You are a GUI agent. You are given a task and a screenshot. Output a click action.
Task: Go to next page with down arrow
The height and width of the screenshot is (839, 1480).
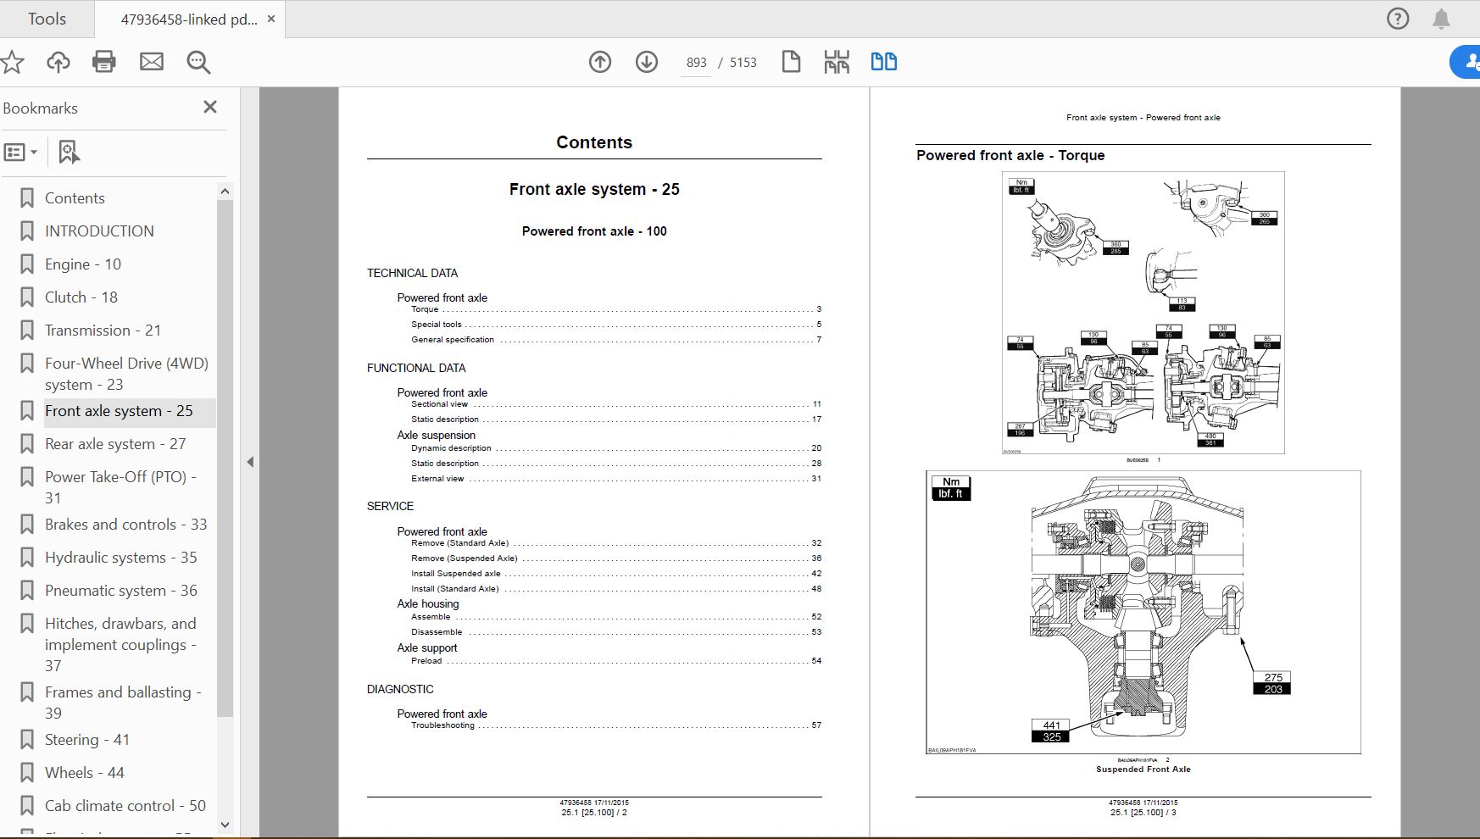pos(647,62)
